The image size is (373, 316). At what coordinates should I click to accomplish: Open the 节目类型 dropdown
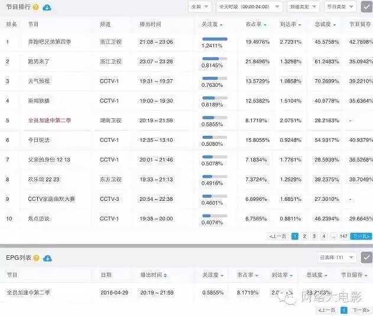340,6
